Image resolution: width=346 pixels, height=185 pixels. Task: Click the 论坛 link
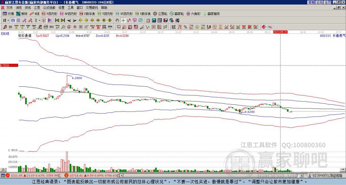click(x=320, y=2)
